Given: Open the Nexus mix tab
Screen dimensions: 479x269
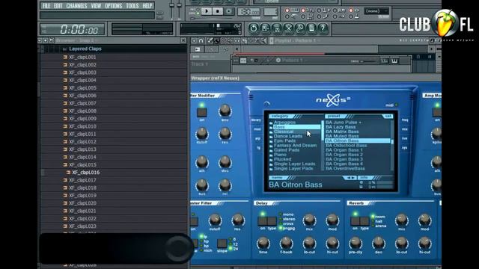Looking at the screenshot, I should pos(405,129).
